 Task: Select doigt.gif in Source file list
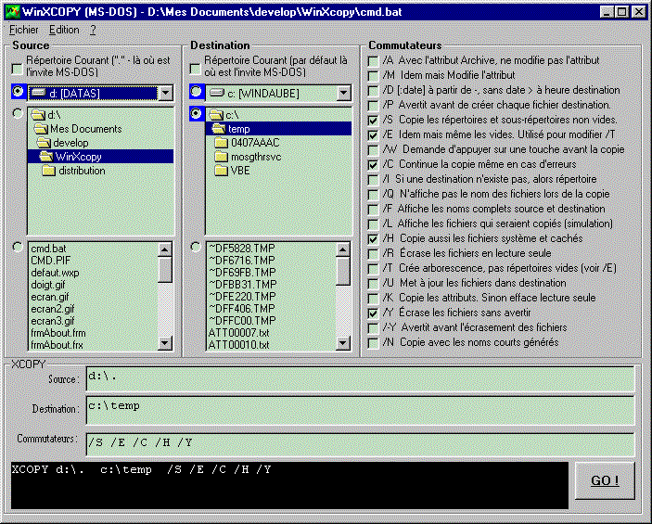(x=48, y=285)
